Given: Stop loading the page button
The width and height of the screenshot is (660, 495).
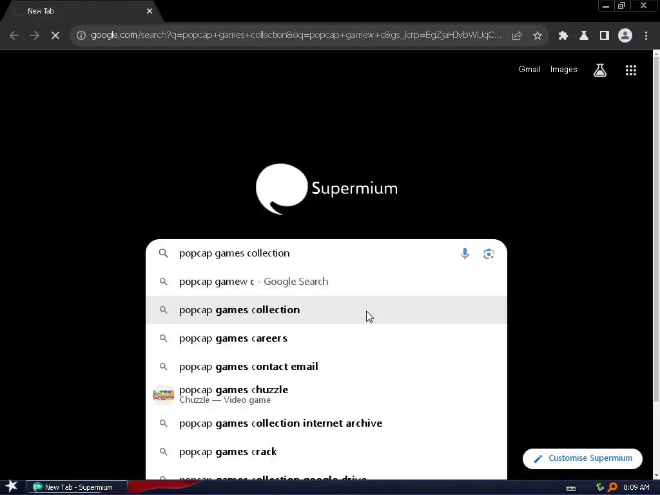Looking at the screenshot, I should pyautogui.click(x=55, y=36).
